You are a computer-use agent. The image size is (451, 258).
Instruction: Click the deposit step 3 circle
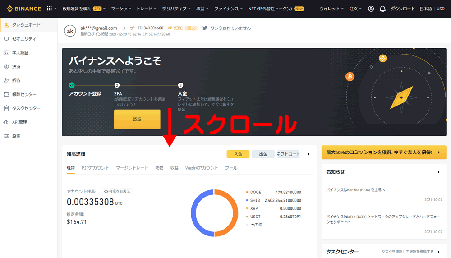click(x=180, y=85)
